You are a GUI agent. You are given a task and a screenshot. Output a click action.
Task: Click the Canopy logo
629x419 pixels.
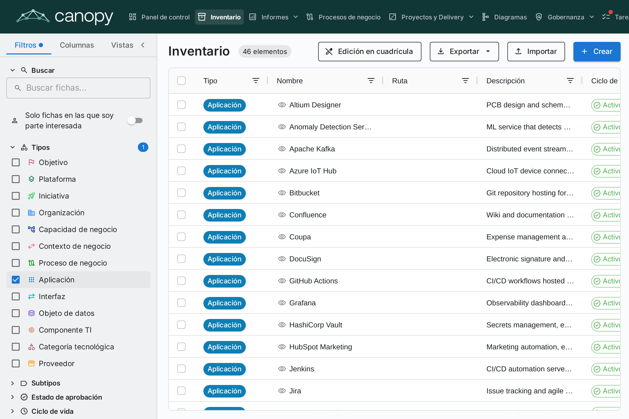coord(65,17)
